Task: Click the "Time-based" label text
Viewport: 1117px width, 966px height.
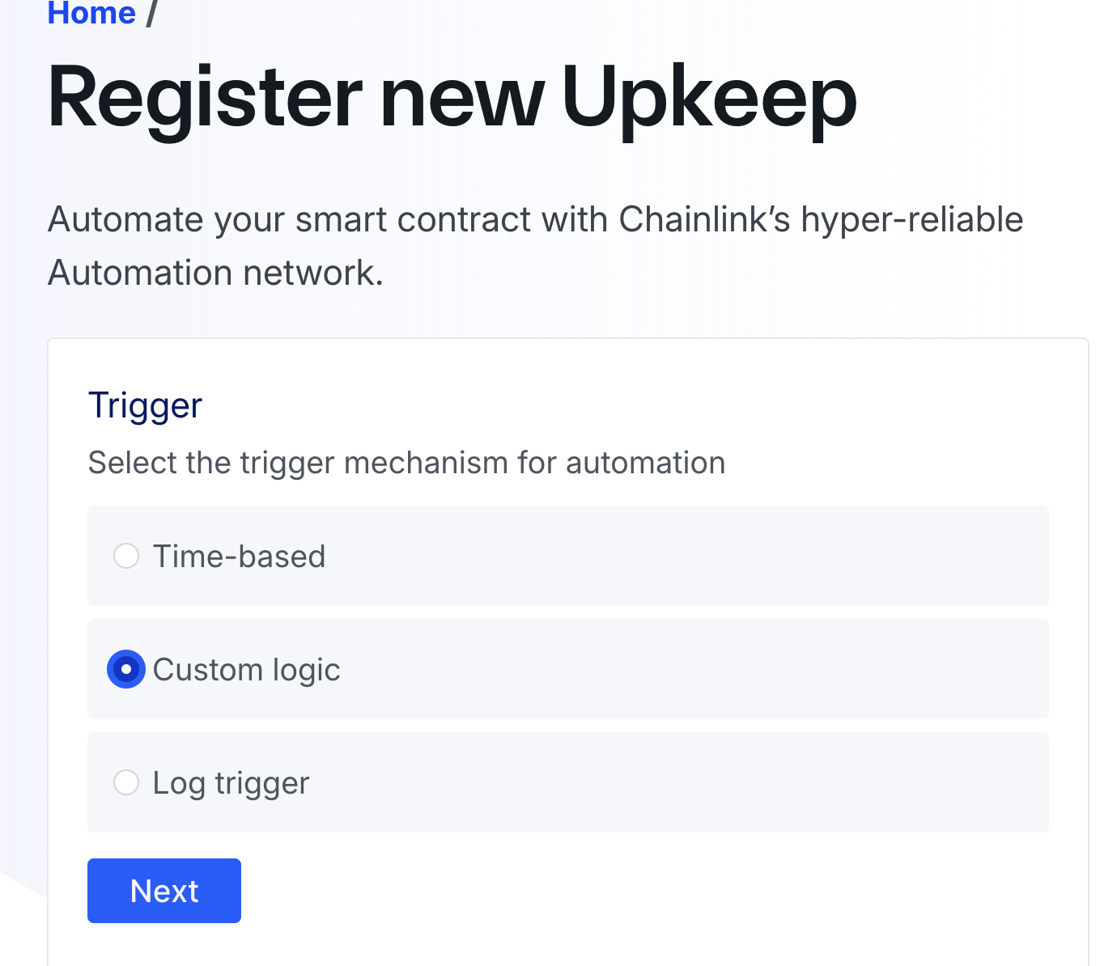Action: pyautogui.click(x=239, y=557)
